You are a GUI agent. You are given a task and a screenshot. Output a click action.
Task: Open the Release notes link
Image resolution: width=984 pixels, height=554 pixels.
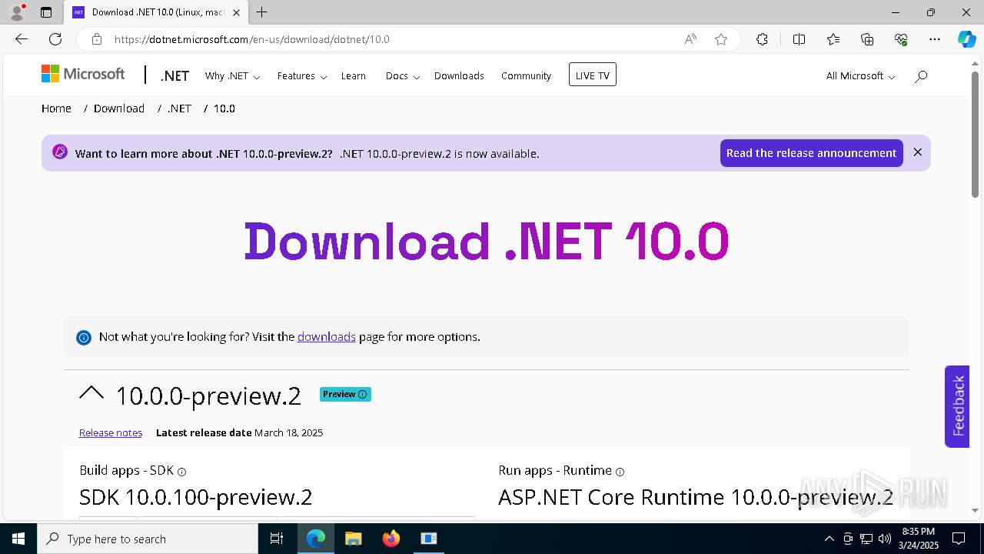(x=111, y=432)
